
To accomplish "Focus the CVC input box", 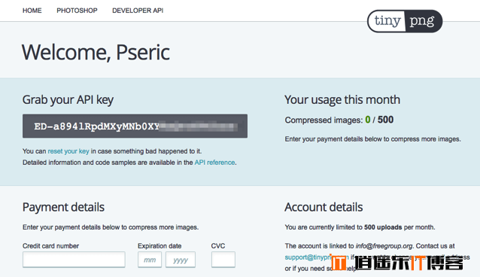I will point(223,260).
